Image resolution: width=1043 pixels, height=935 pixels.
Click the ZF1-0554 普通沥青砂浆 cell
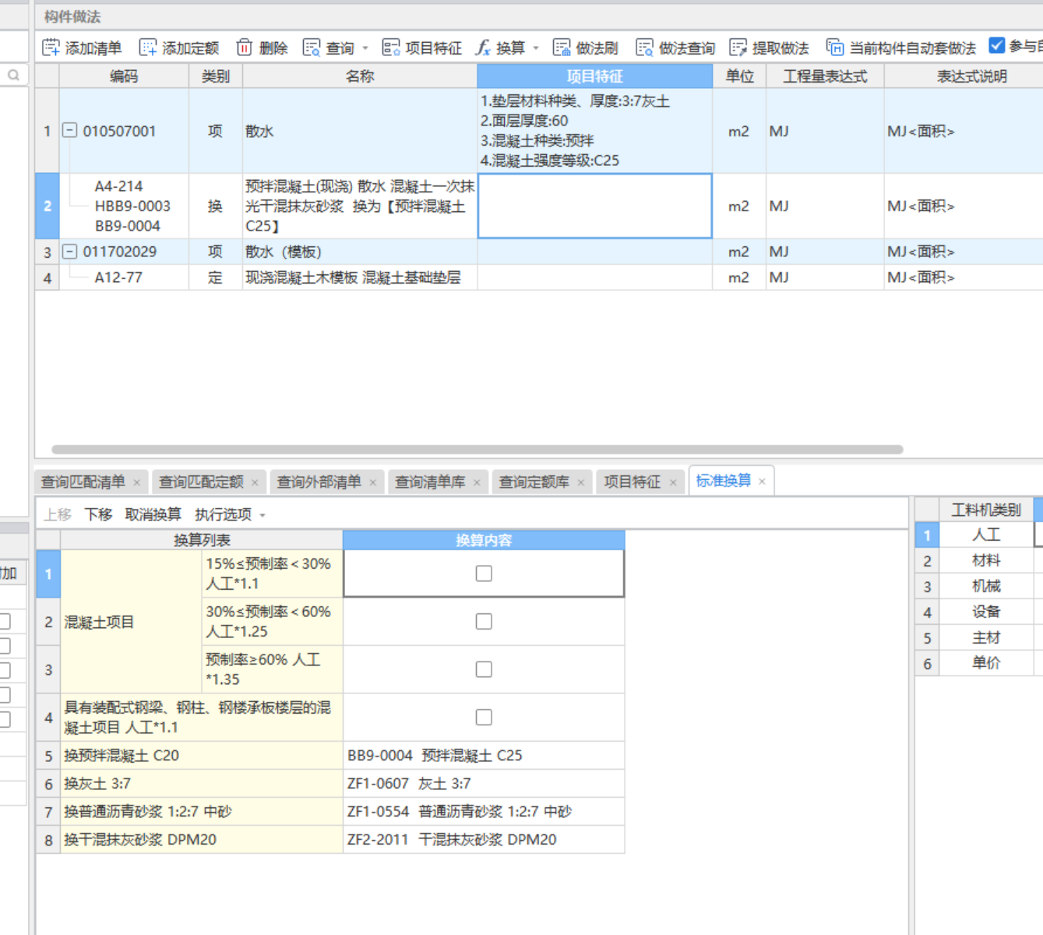[x=484, y=812]
